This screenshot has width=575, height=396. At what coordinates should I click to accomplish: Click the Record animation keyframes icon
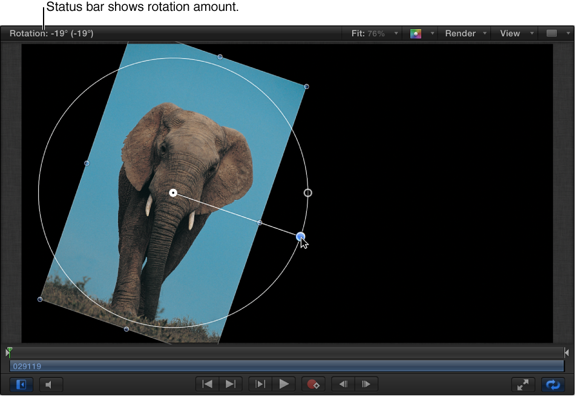point(312,384)
